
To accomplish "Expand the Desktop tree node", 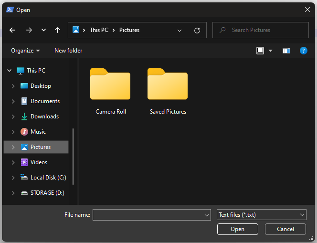I will [x=13, y=86].
